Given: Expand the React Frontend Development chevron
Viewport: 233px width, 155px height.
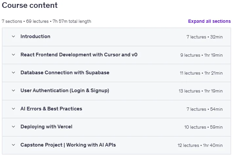Looking at the screenshot, I should point(13,55).
